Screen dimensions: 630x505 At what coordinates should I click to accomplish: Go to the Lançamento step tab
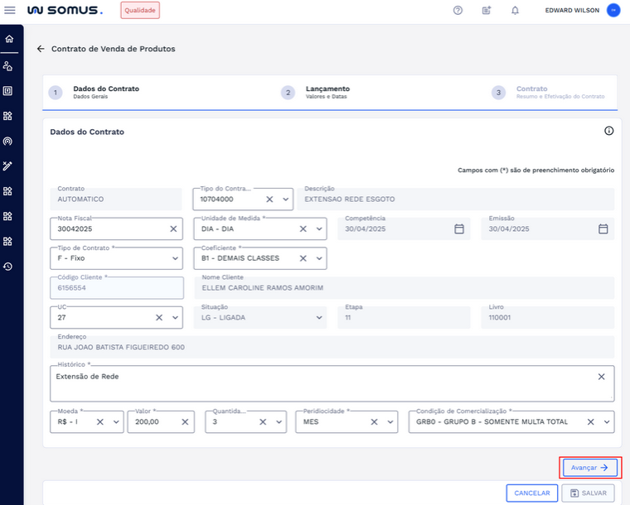(327, 92)
